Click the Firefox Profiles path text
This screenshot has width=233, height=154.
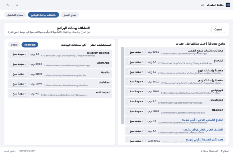(191, 93)
